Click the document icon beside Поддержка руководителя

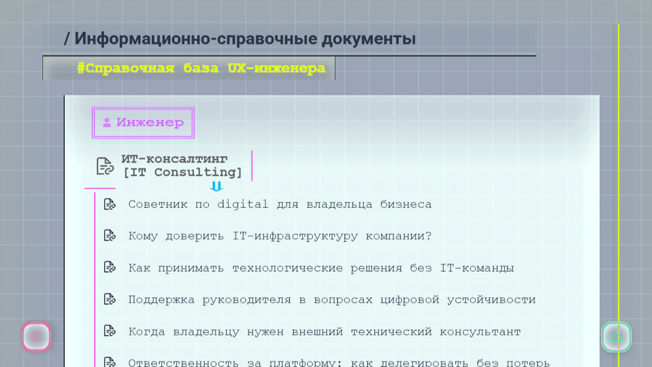pos(110,299)
